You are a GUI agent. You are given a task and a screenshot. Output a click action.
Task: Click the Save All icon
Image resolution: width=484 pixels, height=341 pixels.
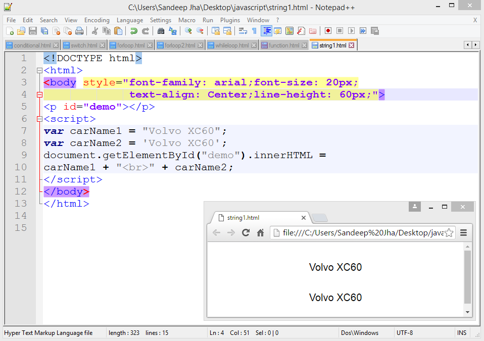click(x=45, y=31)
